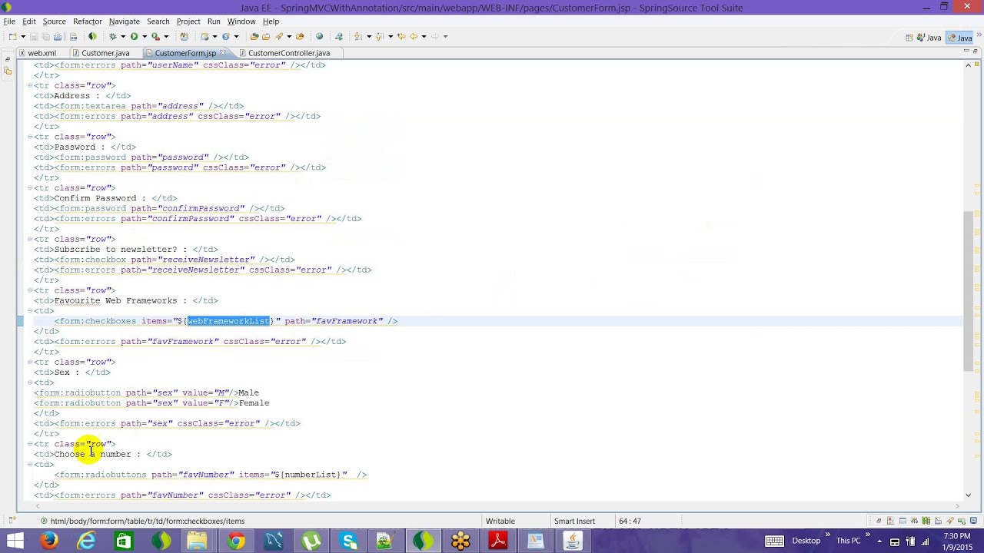This screenshot has width=984, height=553.
Task: Switch to CustomerController.java tab
Action: click(x=288, y=53)
